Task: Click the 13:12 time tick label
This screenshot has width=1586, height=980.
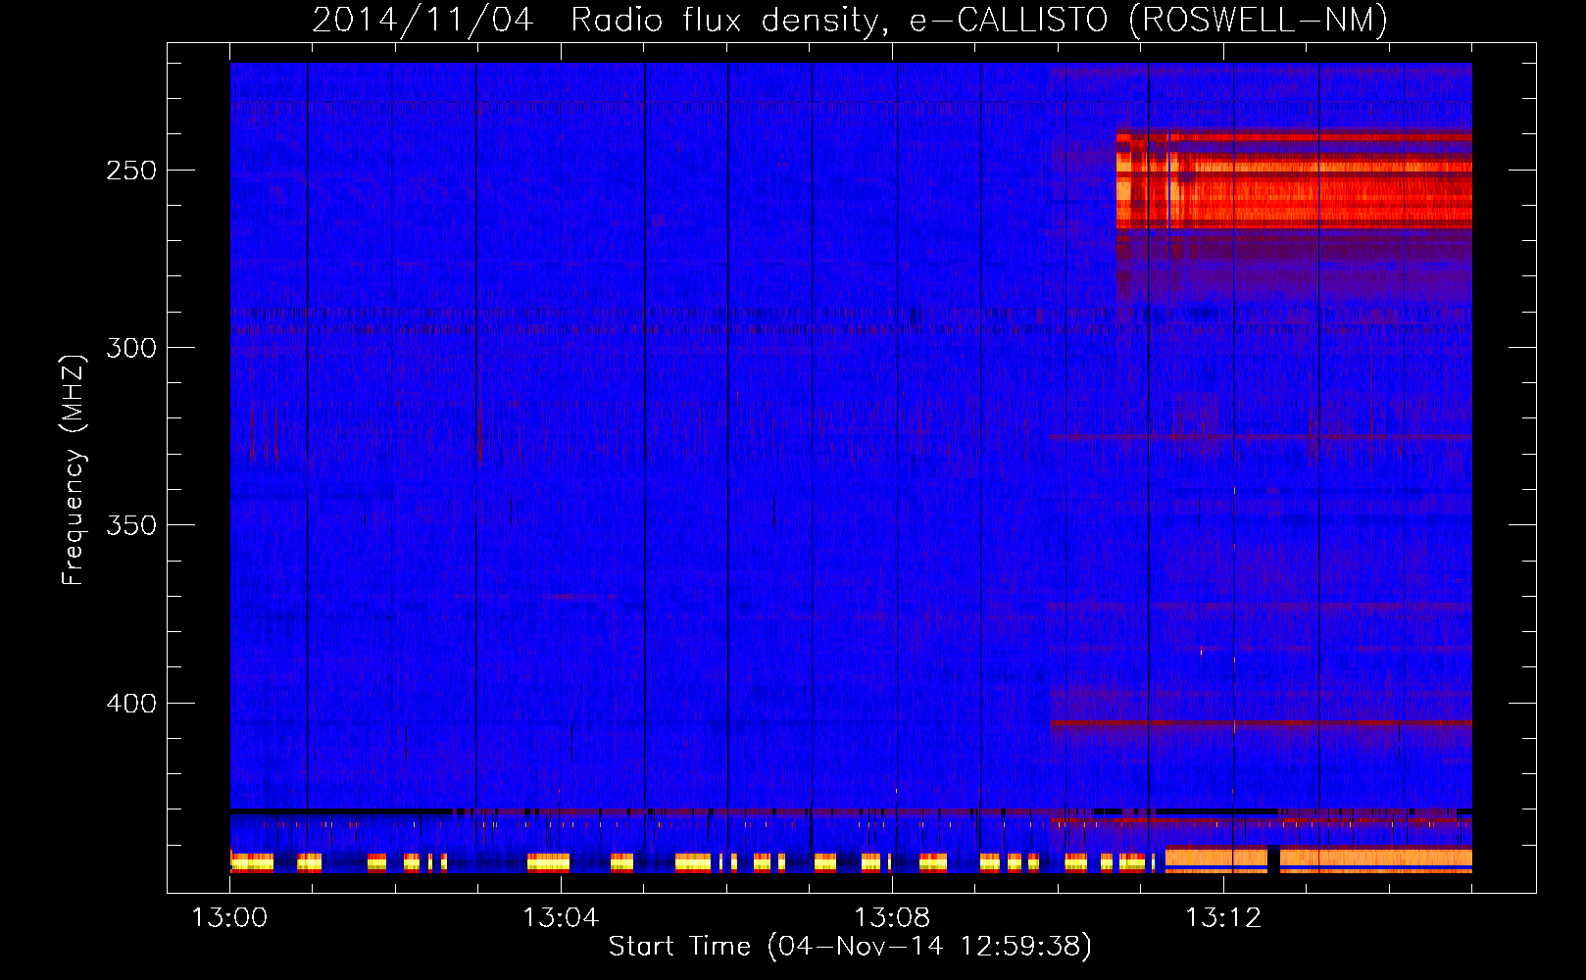Action: 1223,918
